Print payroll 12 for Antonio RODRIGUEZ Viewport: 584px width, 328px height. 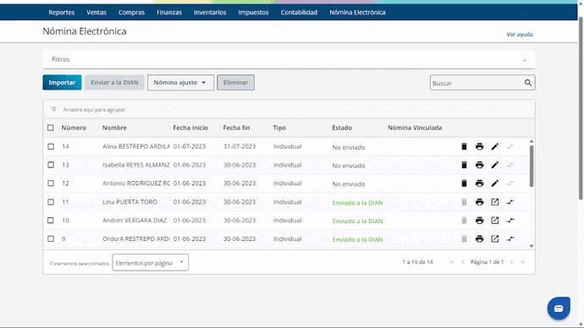point(479,183)
